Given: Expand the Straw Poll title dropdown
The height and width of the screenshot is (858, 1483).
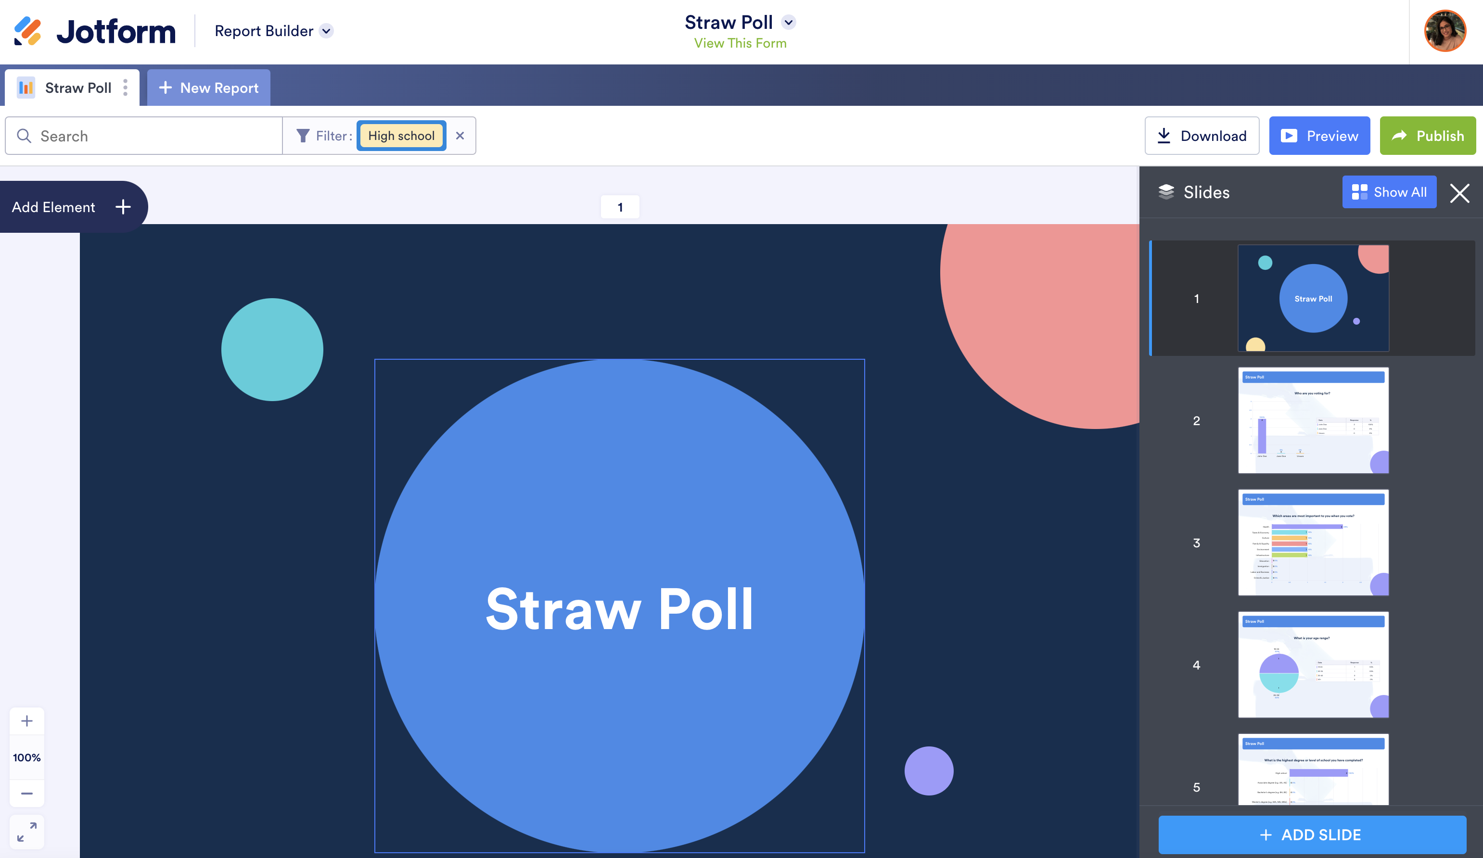Looking at the screenshot, I should [x=789, y=22].
